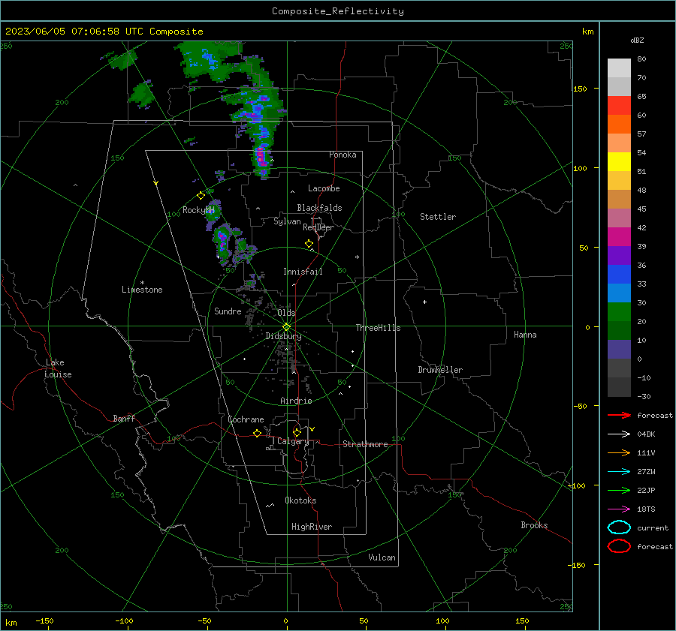Select the magenta 42 dBZ color swatch
This screenshot has height=631, width=676.
point(619,236)
